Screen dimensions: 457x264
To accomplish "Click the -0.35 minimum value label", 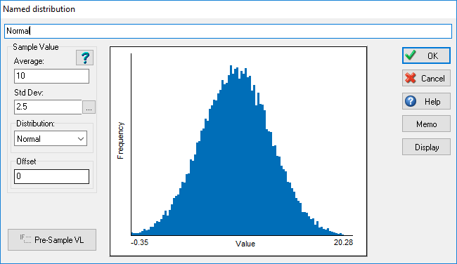I will click(140, 242).
